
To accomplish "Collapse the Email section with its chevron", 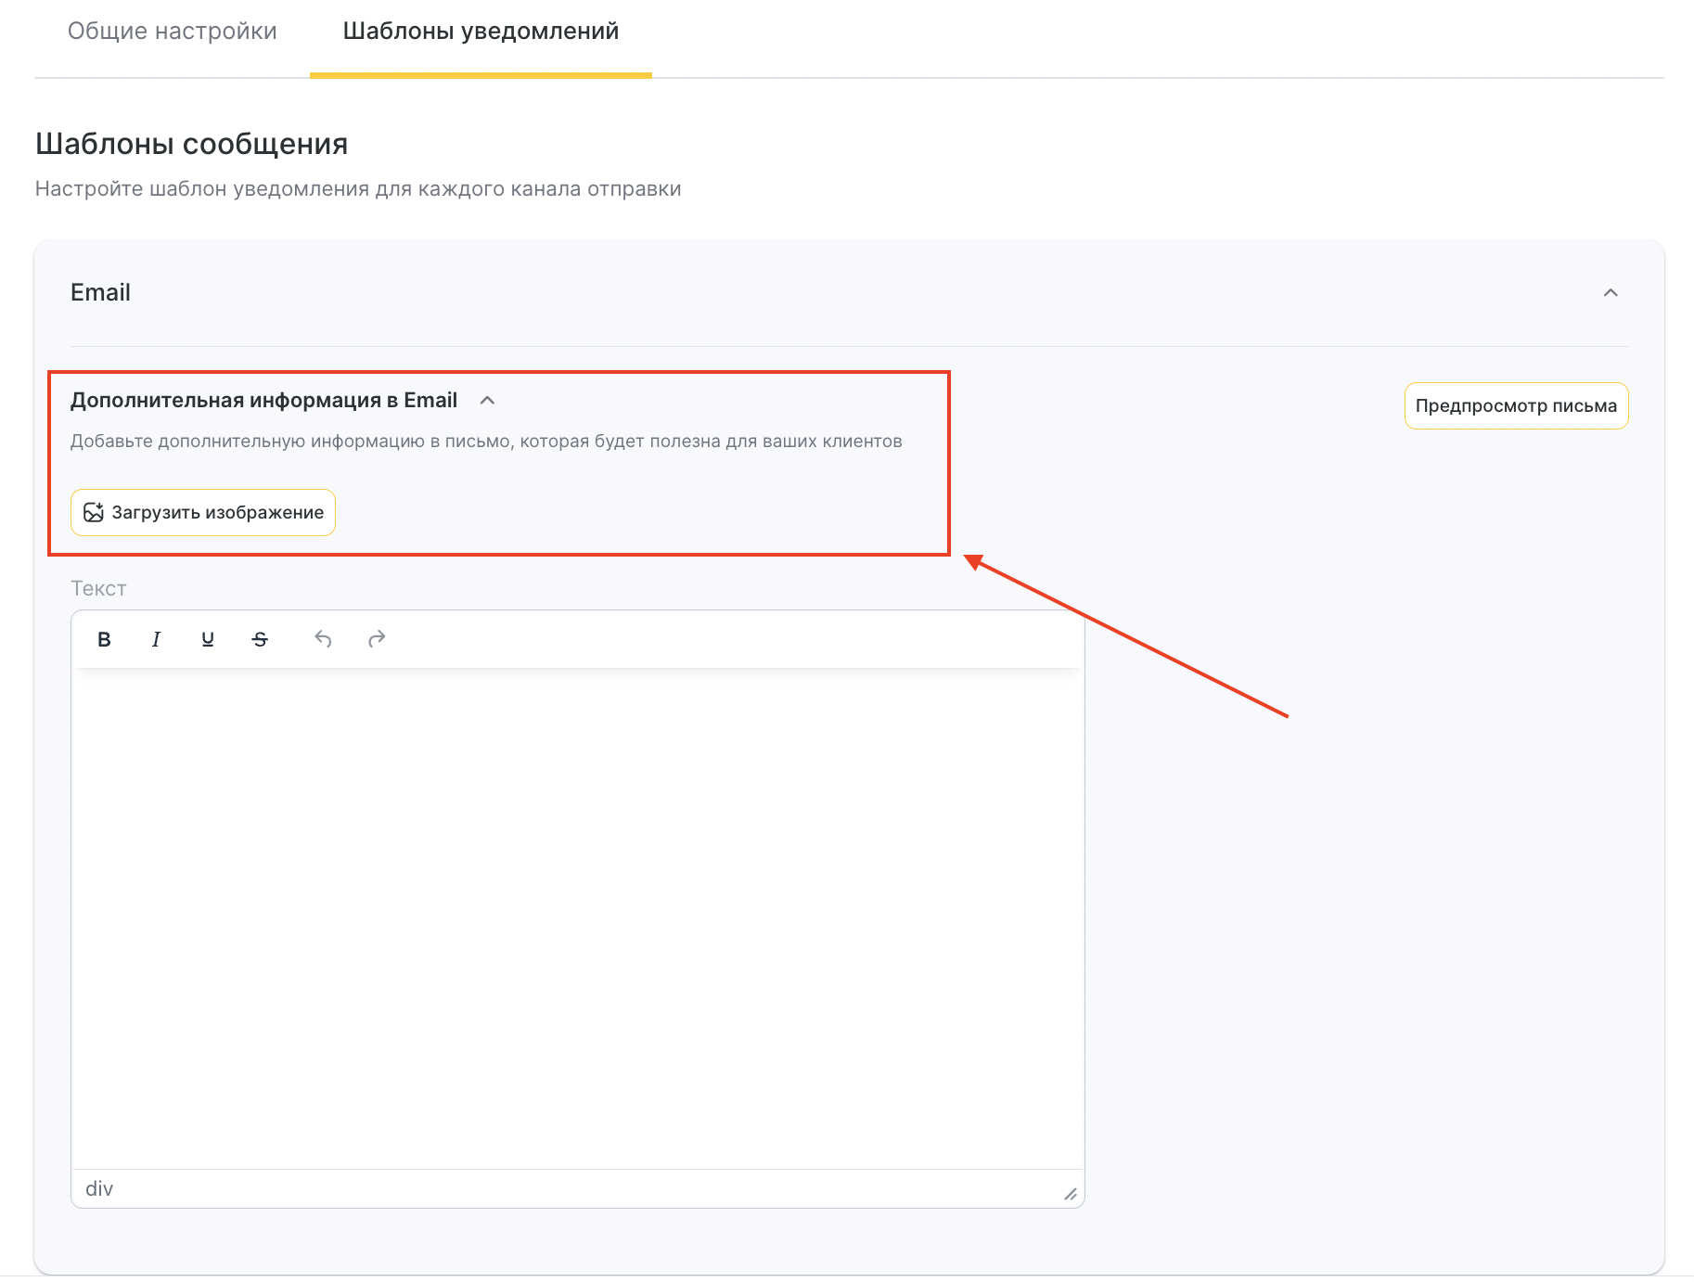I will coord(1611,293).
